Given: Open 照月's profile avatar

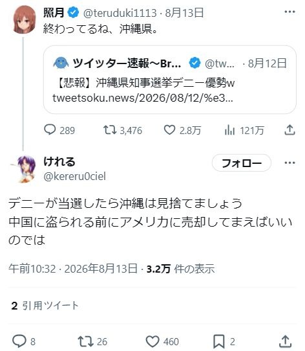Looking at the screenshot, I should (25, 19).
